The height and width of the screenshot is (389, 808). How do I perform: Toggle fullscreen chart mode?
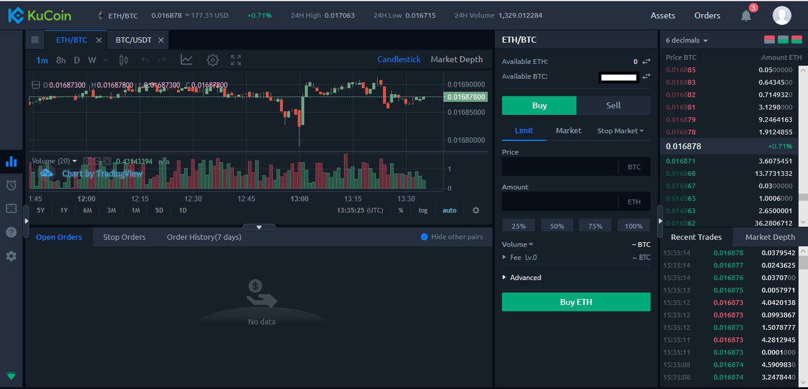tap(236, 60)
